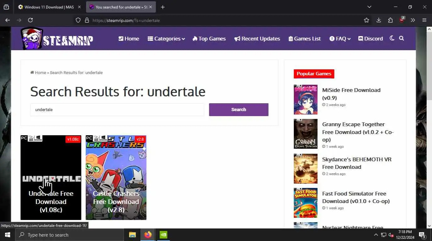Screen dimensions: 432x241
Task: Open Fast Food Simulator Free Download link
Action: pyautogui.click(x=356, y=197)
